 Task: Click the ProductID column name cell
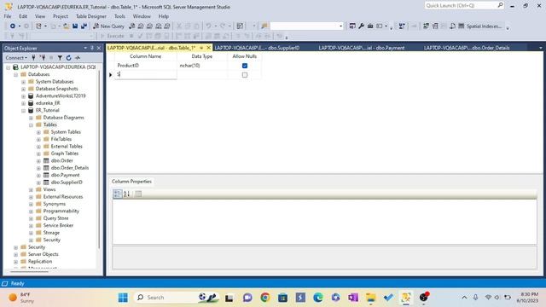click(x=146, y=66)
